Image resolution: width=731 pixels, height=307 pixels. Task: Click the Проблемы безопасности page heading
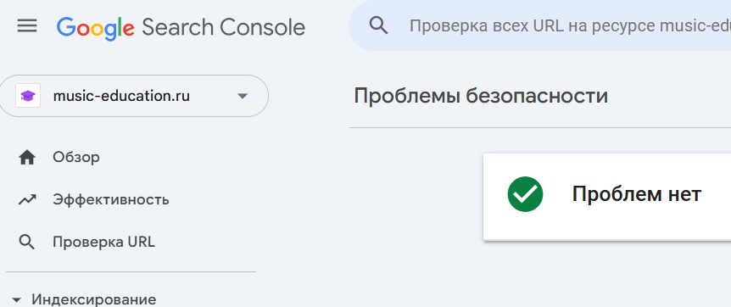coord(481,96)
